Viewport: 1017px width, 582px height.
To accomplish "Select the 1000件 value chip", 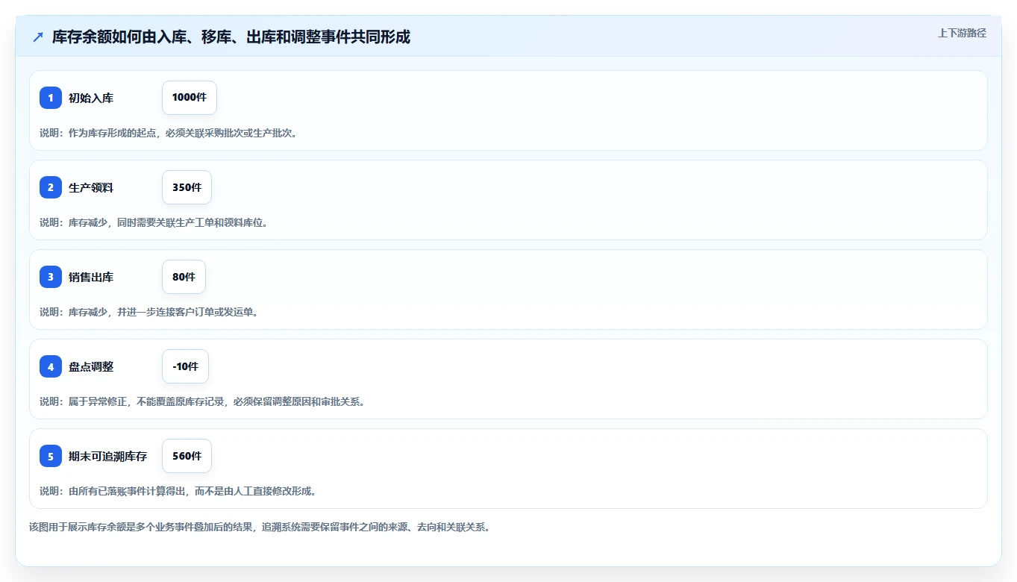I will point(190,98).
